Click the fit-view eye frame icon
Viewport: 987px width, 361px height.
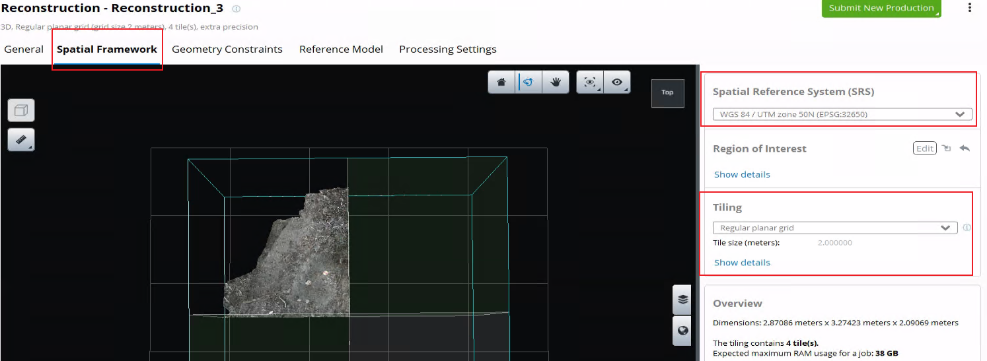point(590,82)
